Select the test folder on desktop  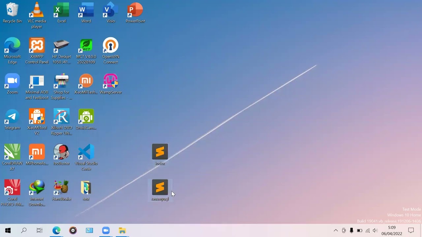coord(86,191)
